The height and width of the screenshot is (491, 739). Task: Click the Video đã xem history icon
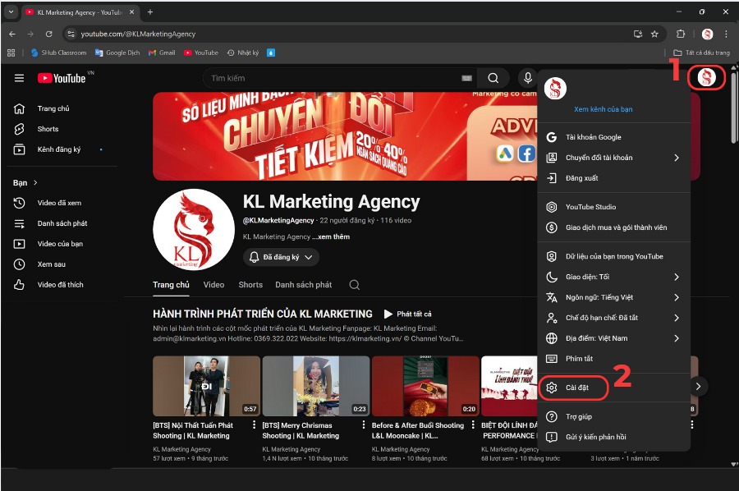point(18,203)
